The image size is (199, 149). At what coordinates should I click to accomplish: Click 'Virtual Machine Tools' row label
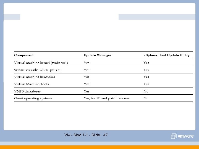(x=32, y=84)
